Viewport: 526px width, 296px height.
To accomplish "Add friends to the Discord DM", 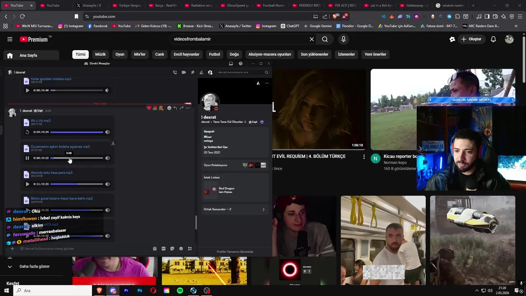I will coord(201,72).
